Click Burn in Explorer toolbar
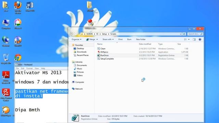 [x=129, y=40]
